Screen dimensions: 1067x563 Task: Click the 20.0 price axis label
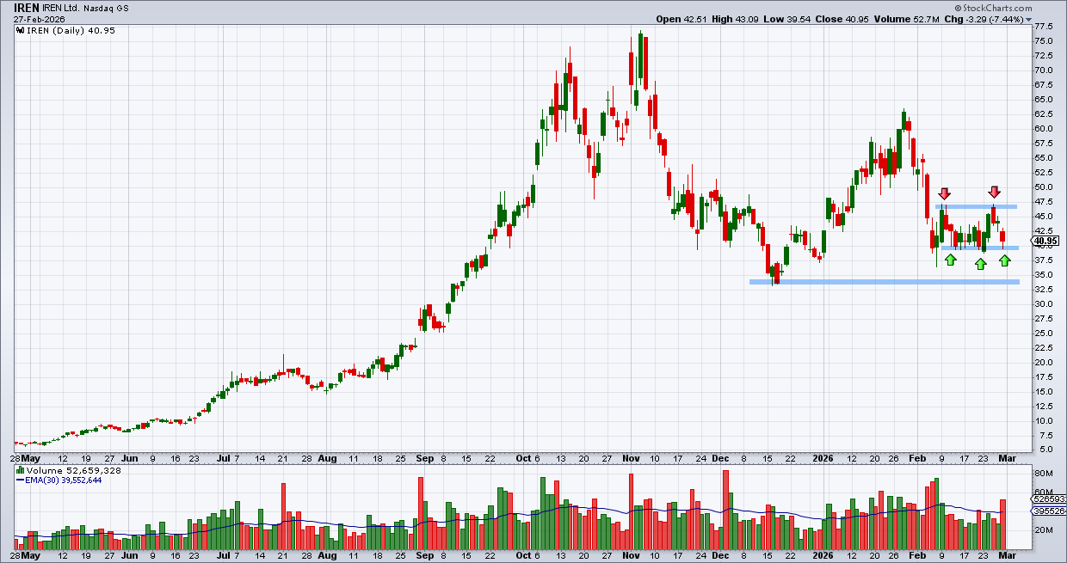coord(1045,362)
